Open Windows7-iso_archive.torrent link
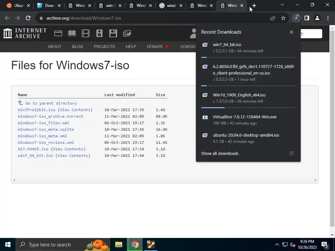The width and height of the screenshot is (335, 251). click(50, 116)
